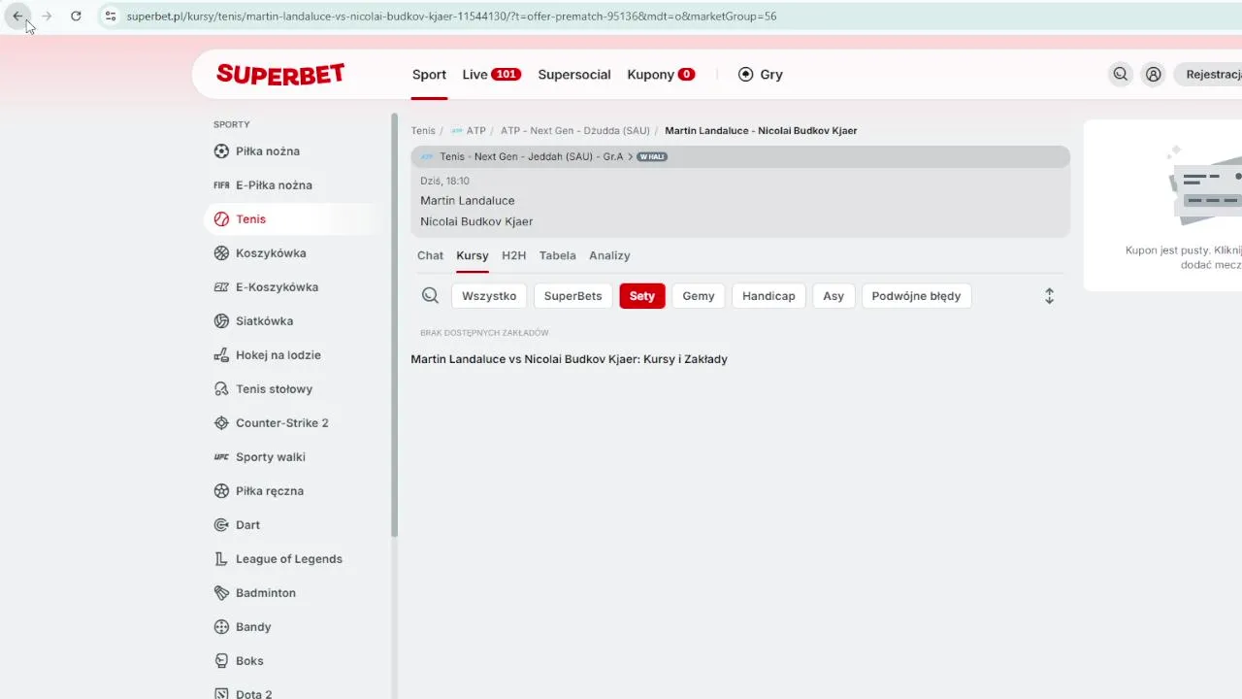Switch to the Analizy tab
The image size is (1242, 699).
click(609, 255)
